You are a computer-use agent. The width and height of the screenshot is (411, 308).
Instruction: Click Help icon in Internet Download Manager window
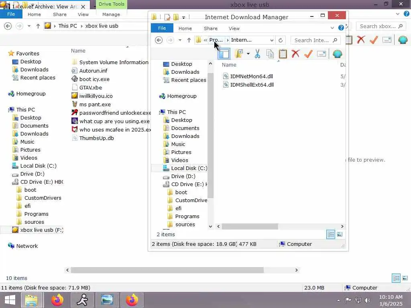tap(341, 28)
